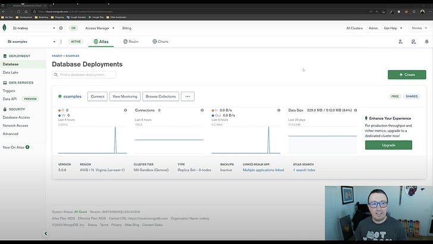Open Development bookmarks folder

[24, 17]
